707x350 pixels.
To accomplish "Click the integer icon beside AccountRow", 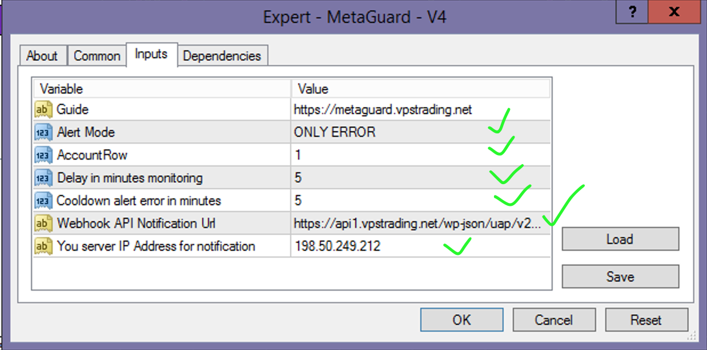I will [44, 155].
